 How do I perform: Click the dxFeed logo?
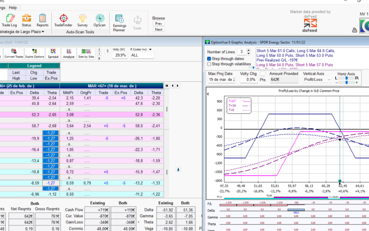pos(310,25)
